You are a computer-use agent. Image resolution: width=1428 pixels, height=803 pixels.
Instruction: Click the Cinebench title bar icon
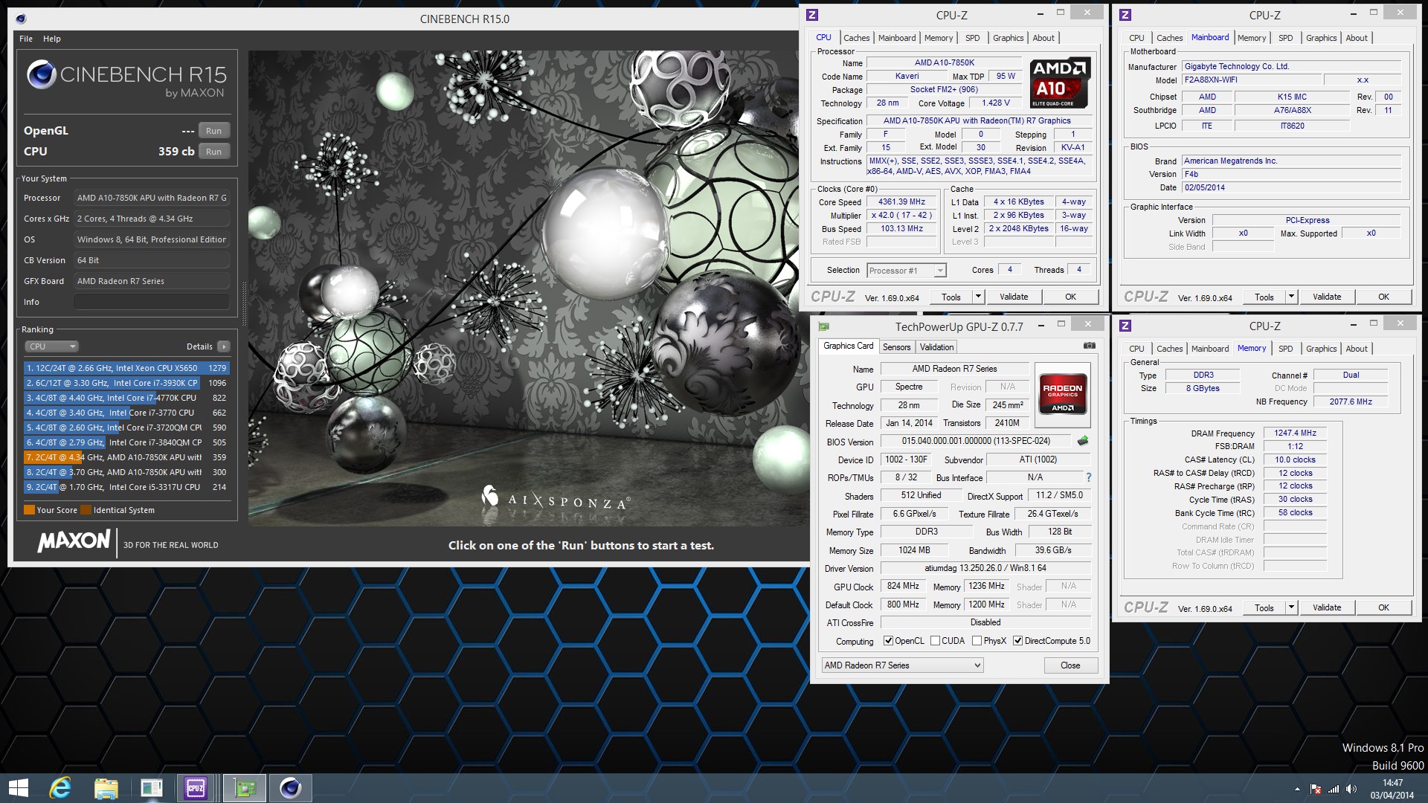click(20, 19)
